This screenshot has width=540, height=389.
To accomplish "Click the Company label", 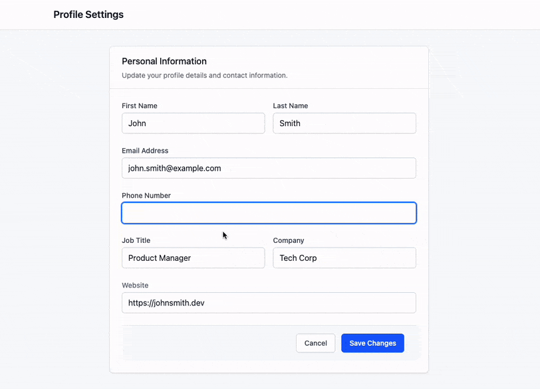I will click(x=289, y=240).
